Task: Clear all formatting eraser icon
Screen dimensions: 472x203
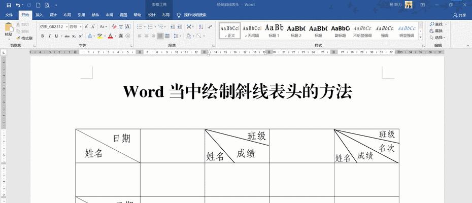Action: pyautogui.click(x=114, y=27)
